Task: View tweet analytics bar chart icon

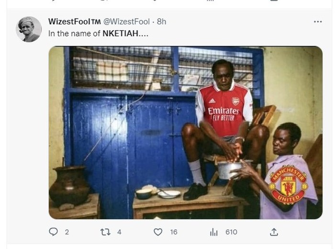Action: tap(213, 232)
